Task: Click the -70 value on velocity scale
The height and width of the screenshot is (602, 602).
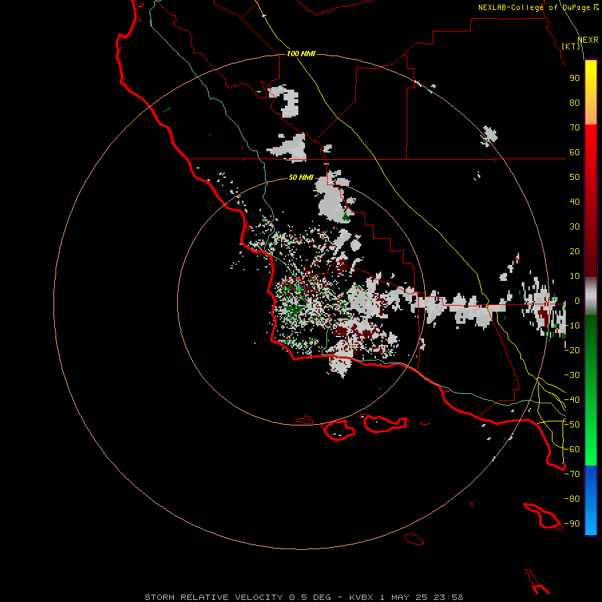Action: coord(572,474)
